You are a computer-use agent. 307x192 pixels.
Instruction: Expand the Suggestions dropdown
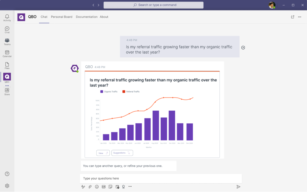(x=122, y=153)
